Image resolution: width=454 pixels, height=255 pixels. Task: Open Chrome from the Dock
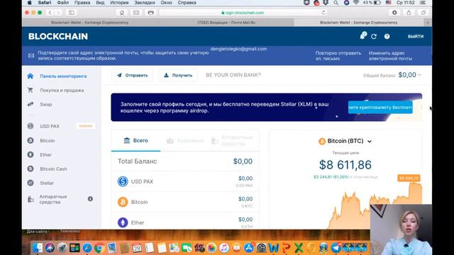pos(99,248)
